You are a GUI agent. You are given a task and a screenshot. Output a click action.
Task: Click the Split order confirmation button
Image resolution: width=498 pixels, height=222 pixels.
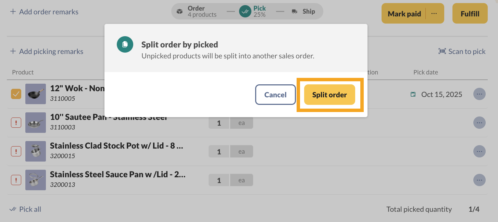(x=329, y=95)
